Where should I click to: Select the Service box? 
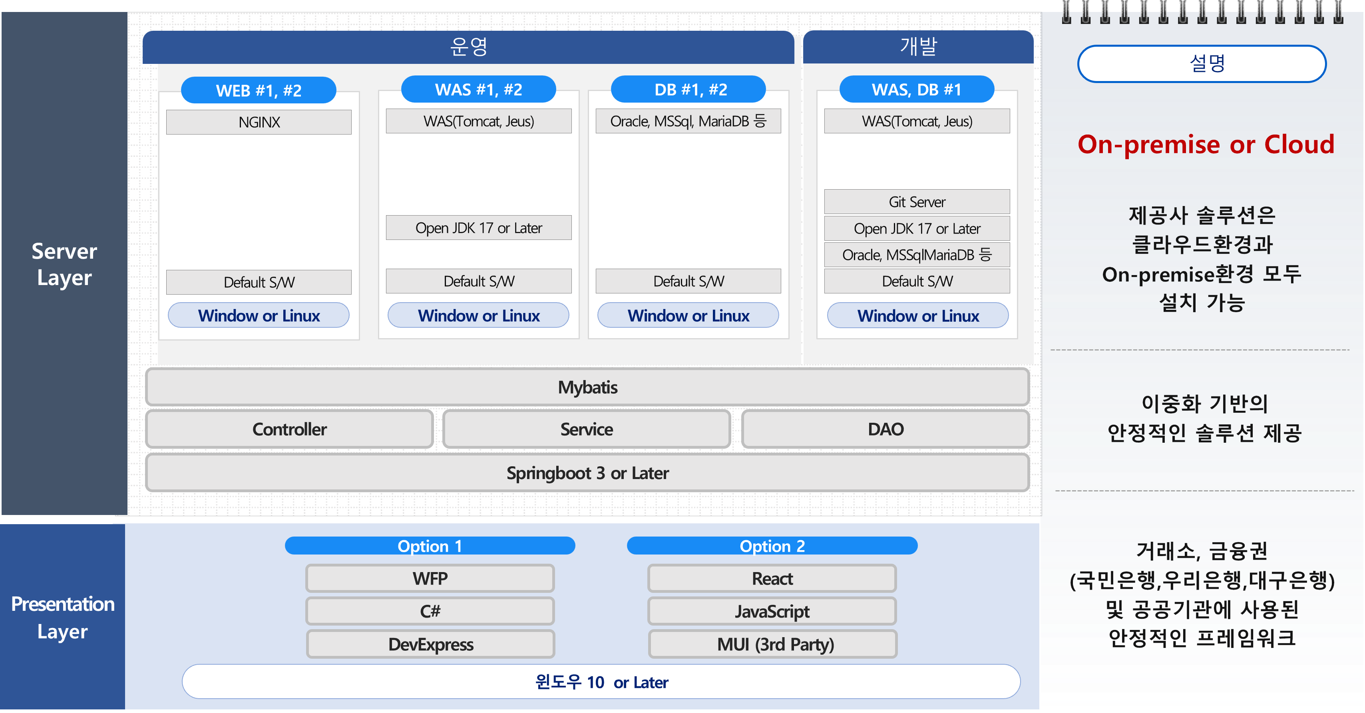[x=587, y=429]
